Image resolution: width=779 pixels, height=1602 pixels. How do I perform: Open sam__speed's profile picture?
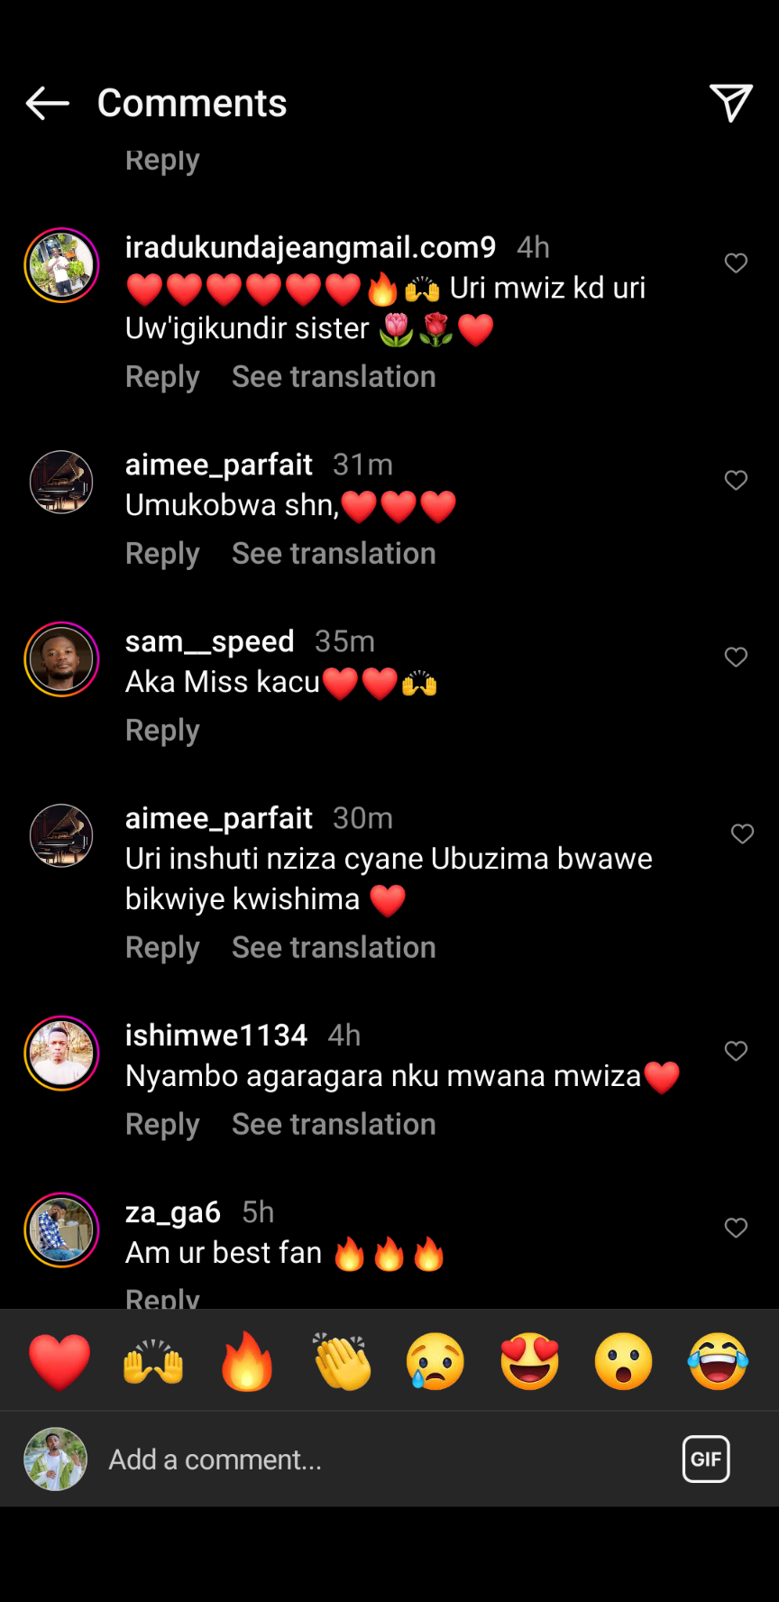[61, 659]
